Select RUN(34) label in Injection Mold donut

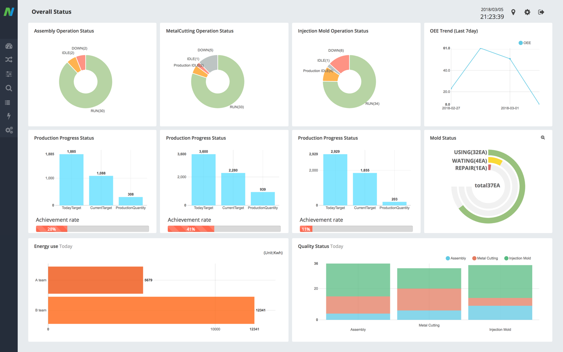tap(372, 104)
